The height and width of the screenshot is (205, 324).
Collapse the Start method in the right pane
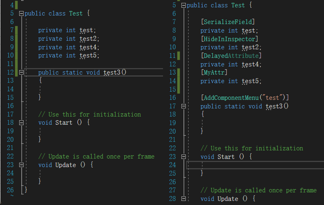click(183, 157)
